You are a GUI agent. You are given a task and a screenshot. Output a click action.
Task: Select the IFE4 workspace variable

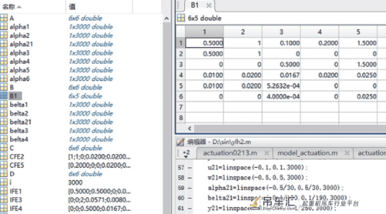click(x=16, y=208)
